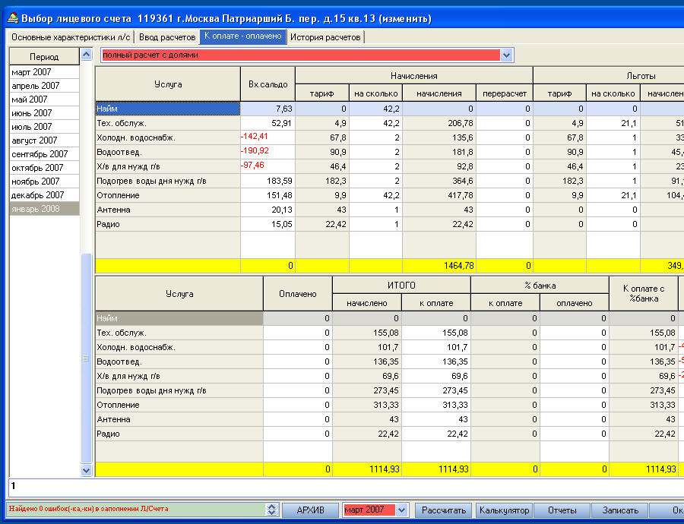Image resolution: width=684 pixels, height=524 pixels.
Task: Select period 'январь 2008'
Action: (44, 208)
